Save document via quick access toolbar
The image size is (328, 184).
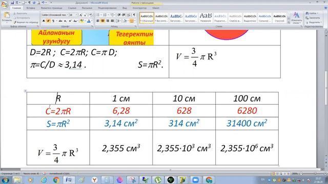click(12, 3)
